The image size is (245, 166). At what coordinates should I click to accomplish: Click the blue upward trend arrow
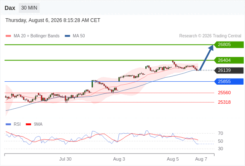[x=206, y=58]
